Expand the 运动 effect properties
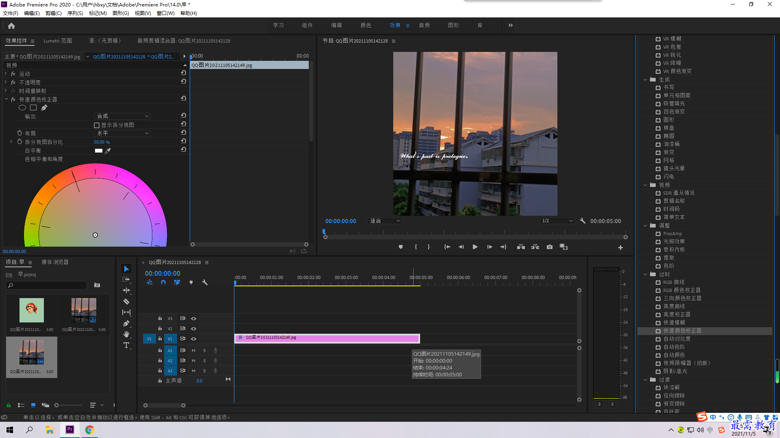This screenshot has height=438, width=780. (x=6, y=74)
